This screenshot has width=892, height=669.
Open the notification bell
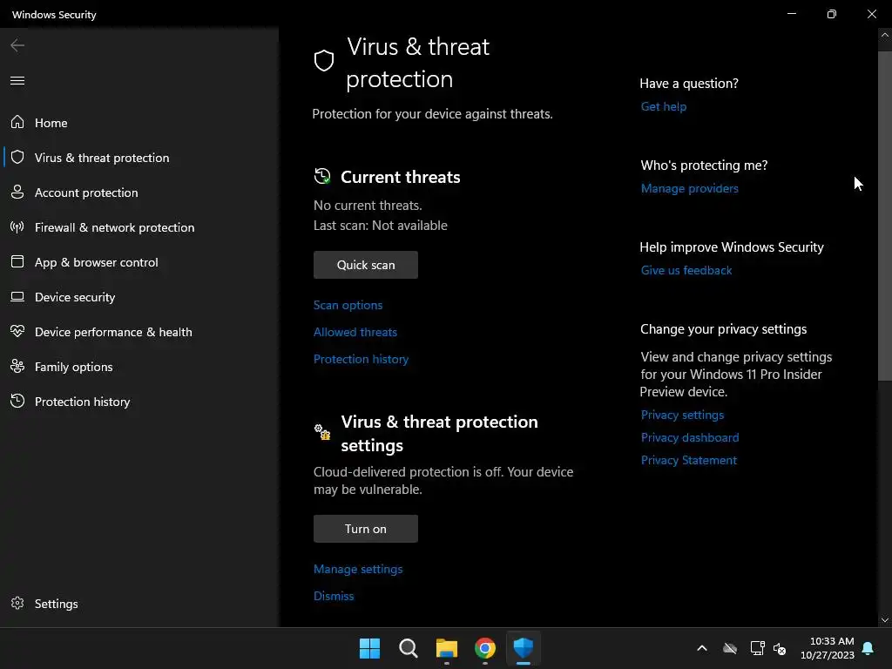(868, 648)
